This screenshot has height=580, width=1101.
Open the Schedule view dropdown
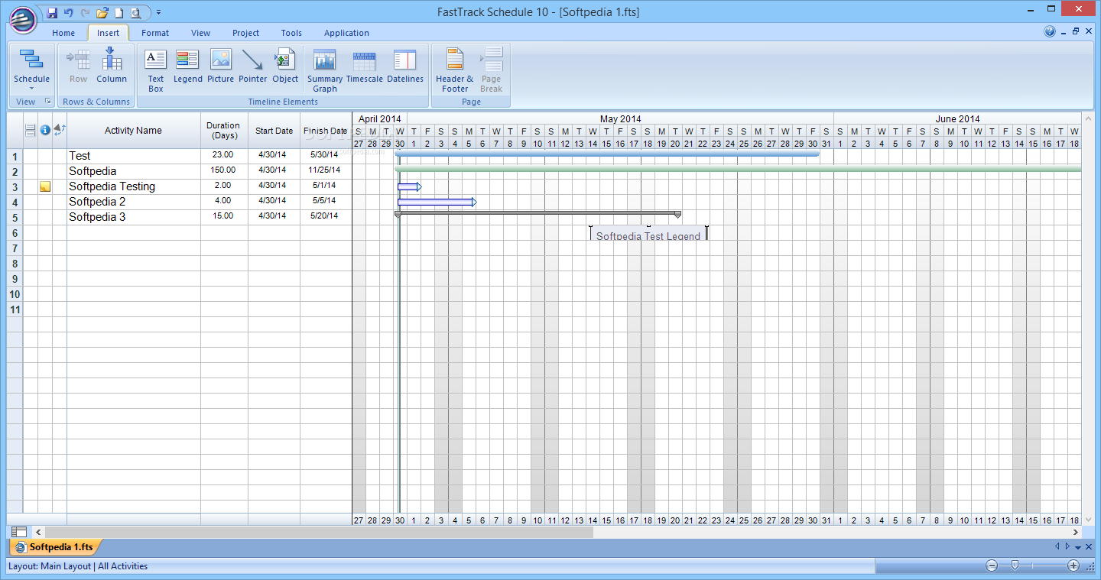coord(31,70)
